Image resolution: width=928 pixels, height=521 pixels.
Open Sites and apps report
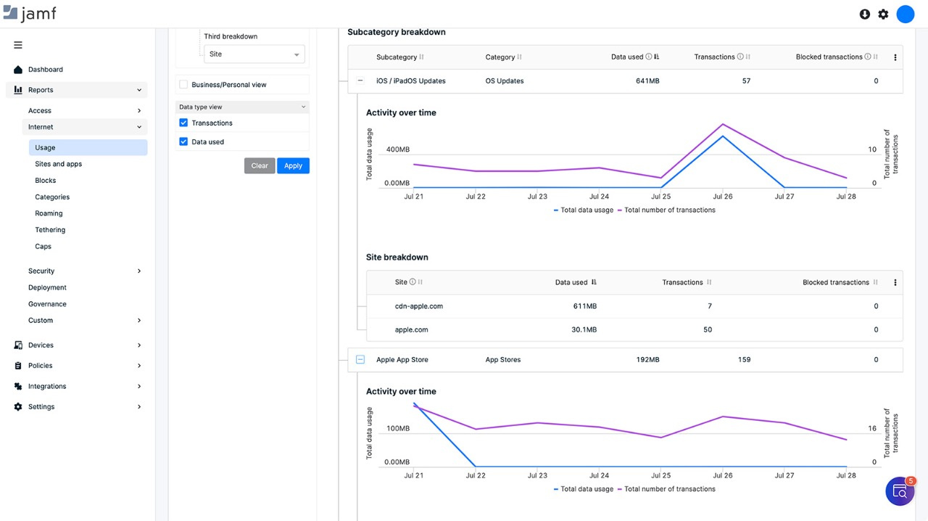(x=59, y=164)
